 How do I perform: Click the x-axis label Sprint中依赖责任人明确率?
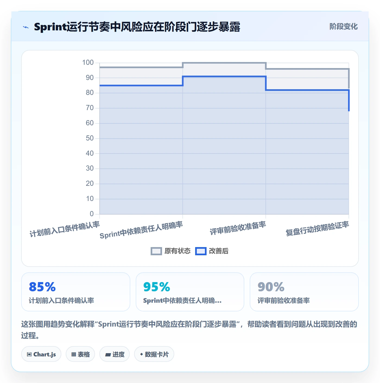coord(141,230)
